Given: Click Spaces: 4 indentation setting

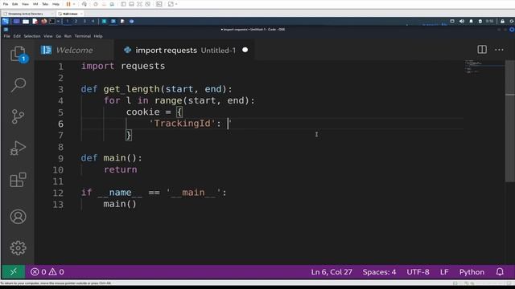Looking at the screenshot, I should point(379,271).
